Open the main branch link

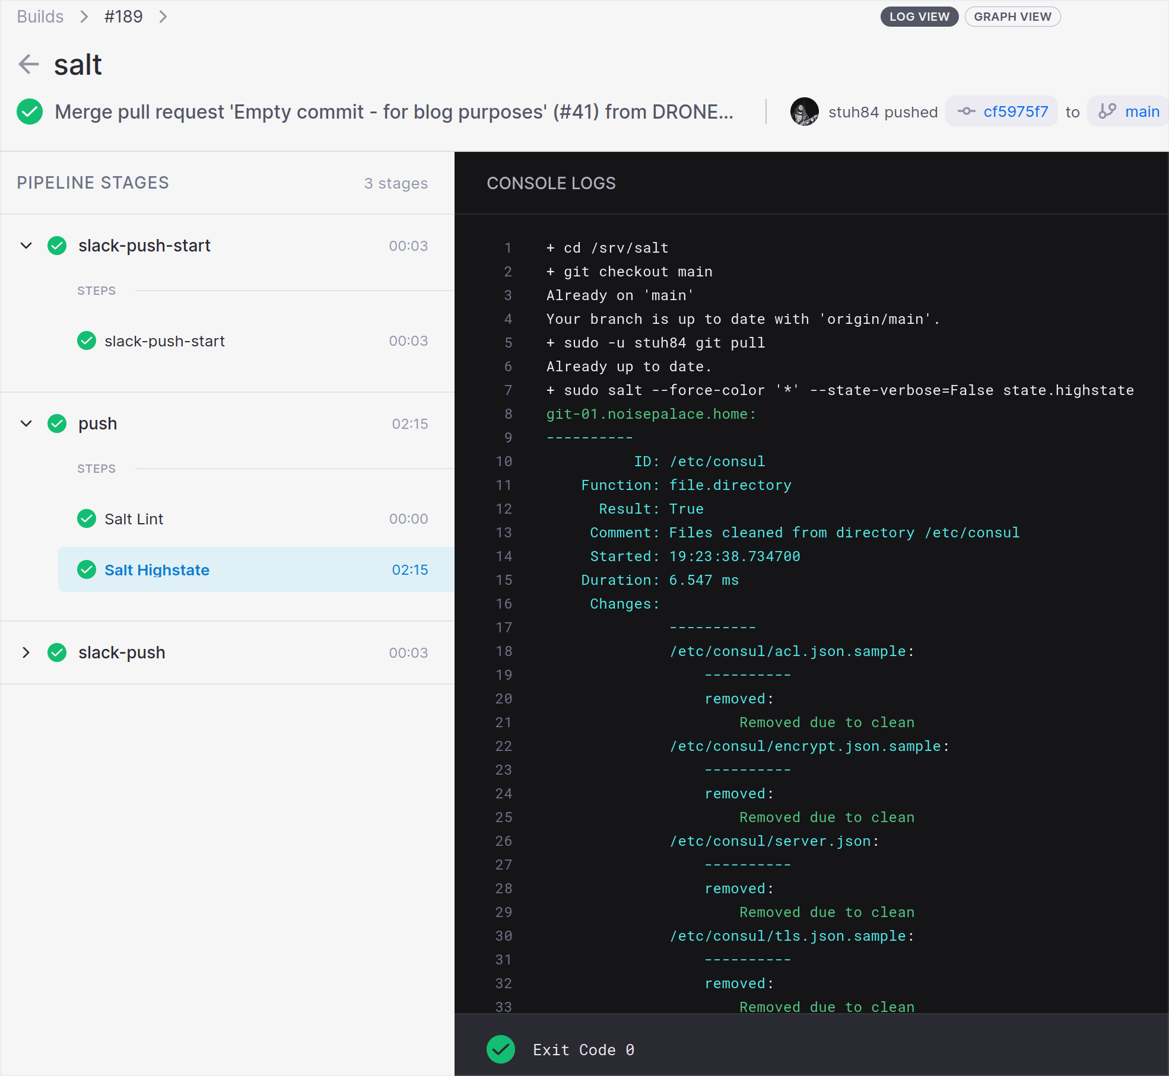click(1142, 112)
